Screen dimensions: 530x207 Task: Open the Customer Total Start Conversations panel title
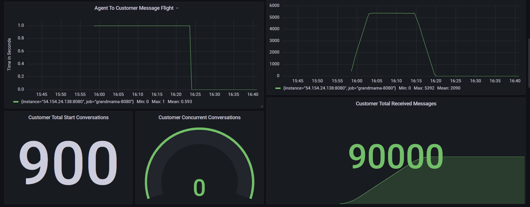tap(68, 117)
